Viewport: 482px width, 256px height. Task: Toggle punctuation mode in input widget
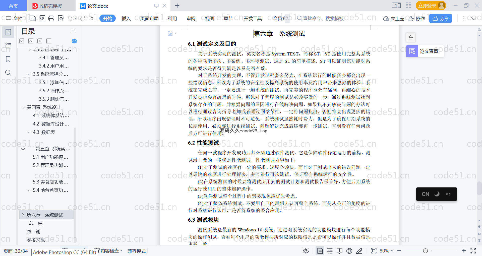448,194
